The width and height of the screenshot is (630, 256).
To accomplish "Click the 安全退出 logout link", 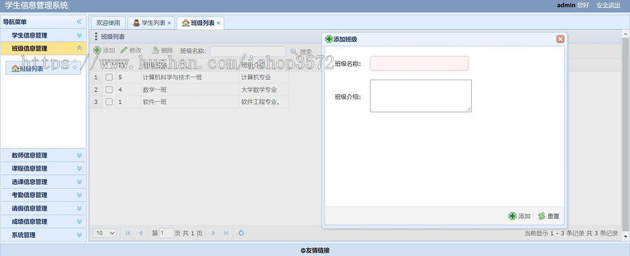I will pyautogui.click(x=608, y=5).
